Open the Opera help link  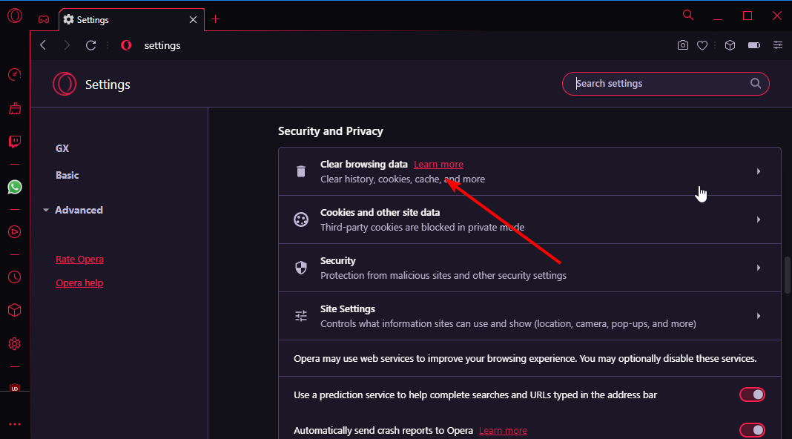tap(79, 283)
